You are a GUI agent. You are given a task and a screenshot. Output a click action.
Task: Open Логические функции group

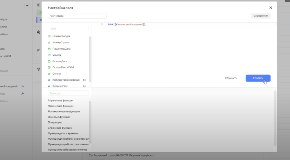pyautogui.click(x=61, y=106)
